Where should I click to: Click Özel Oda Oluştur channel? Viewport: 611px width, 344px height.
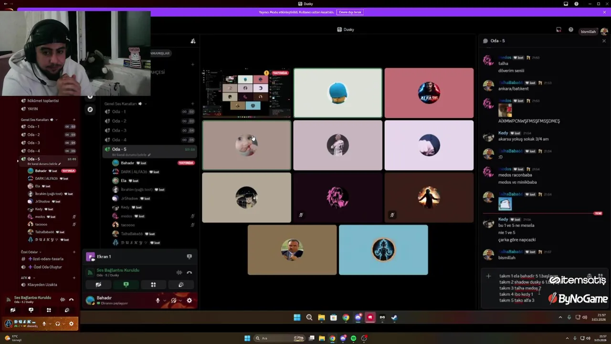tap(48, 267)
